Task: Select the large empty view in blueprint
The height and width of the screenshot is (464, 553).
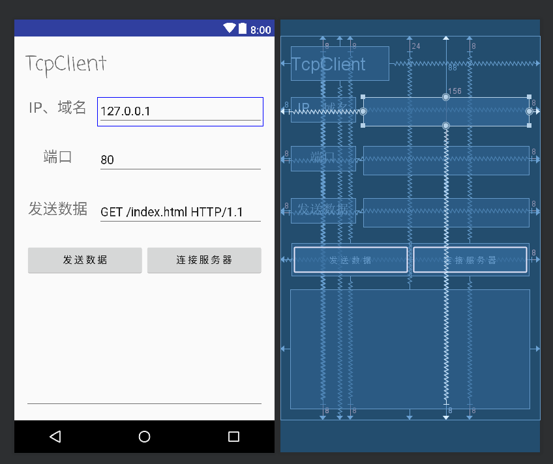Action: [x=410, y=349]
